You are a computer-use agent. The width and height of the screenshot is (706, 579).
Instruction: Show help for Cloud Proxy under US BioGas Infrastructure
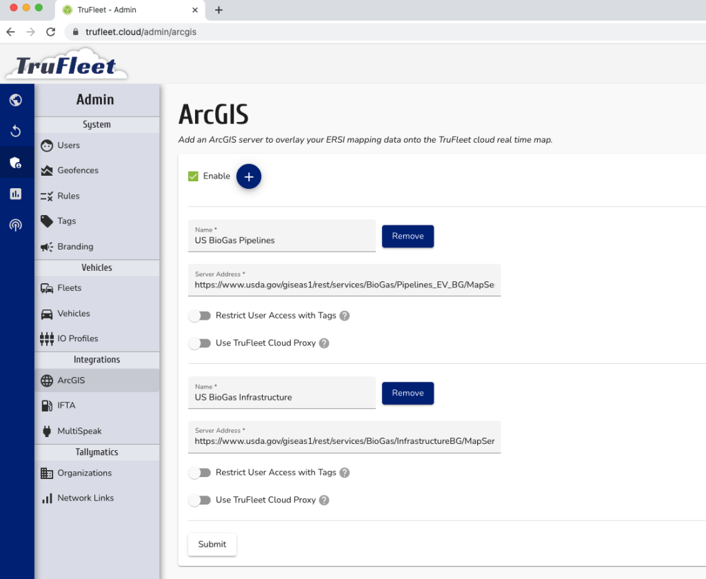pyautogui.click(x=324, y=500)
